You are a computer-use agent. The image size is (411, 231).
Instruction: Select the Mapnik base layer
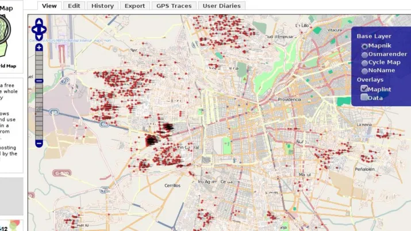tap(364, 45)
